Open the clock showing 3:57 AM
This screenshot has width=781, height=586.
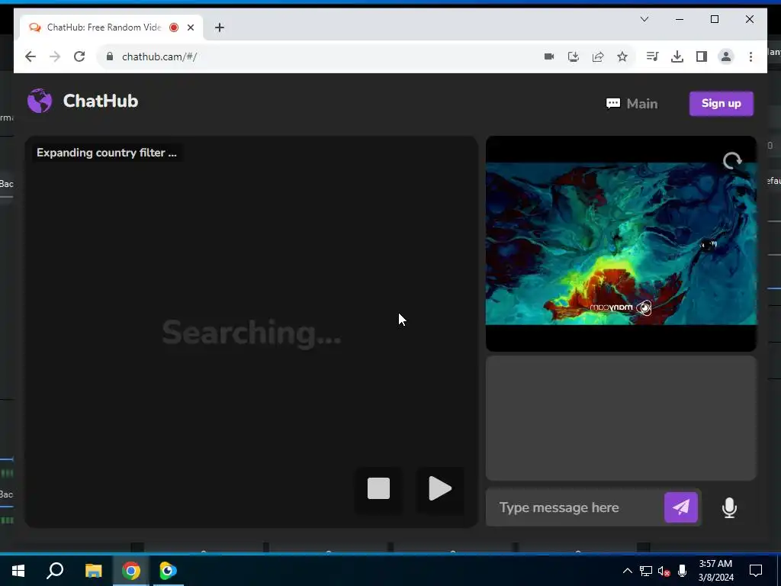(715, 571)
